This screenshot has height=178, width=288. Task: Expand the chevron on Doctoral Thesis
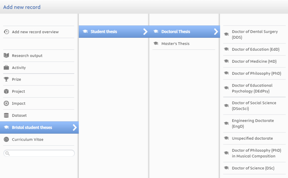[216, 32]
